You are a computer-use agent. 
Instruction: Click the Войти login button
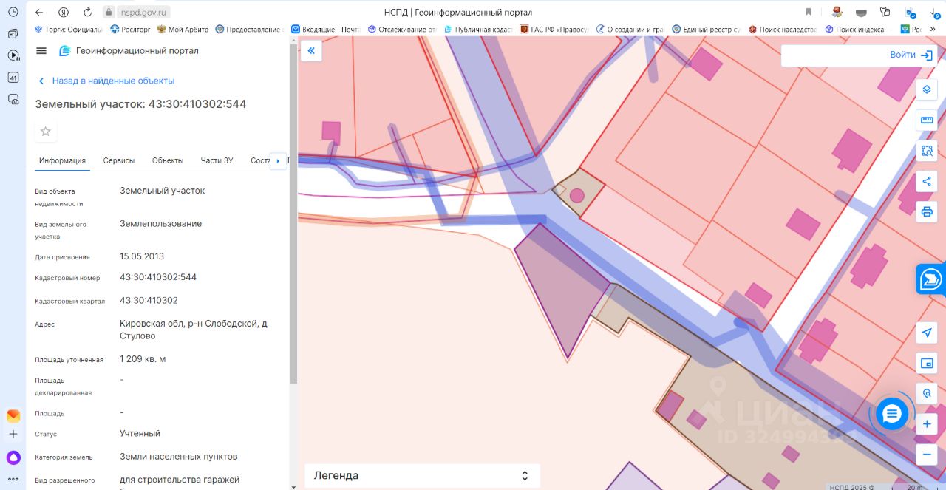point(912,55)
